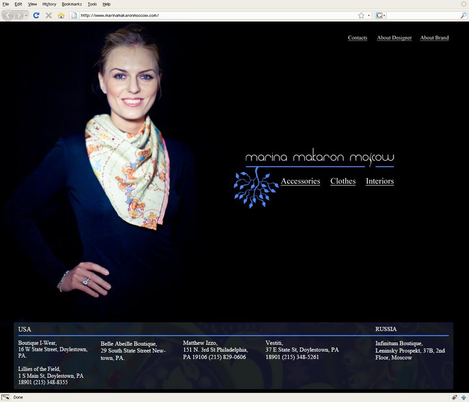The image size is (469, 402).
Task: Open the Contacts link
Action: pos(358,38)
